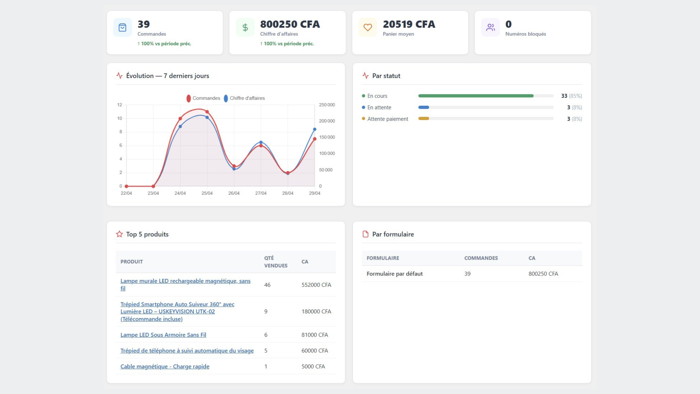Click the Formulaire par défaut table row
Screen dimensions: 700x394
coord(472,274)
